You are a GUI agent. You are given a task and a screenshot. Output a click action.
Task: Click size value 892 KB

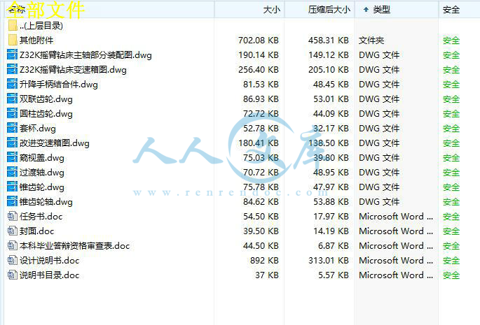tap(264, 260)
